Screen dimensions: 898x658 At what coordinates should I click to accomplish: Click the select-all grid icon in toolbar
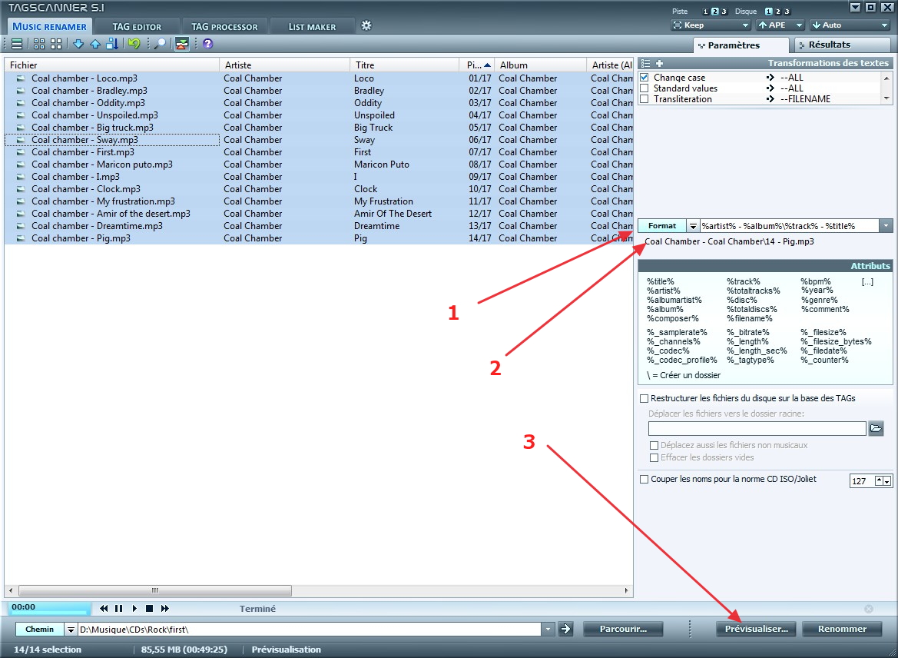click(39, 44)
